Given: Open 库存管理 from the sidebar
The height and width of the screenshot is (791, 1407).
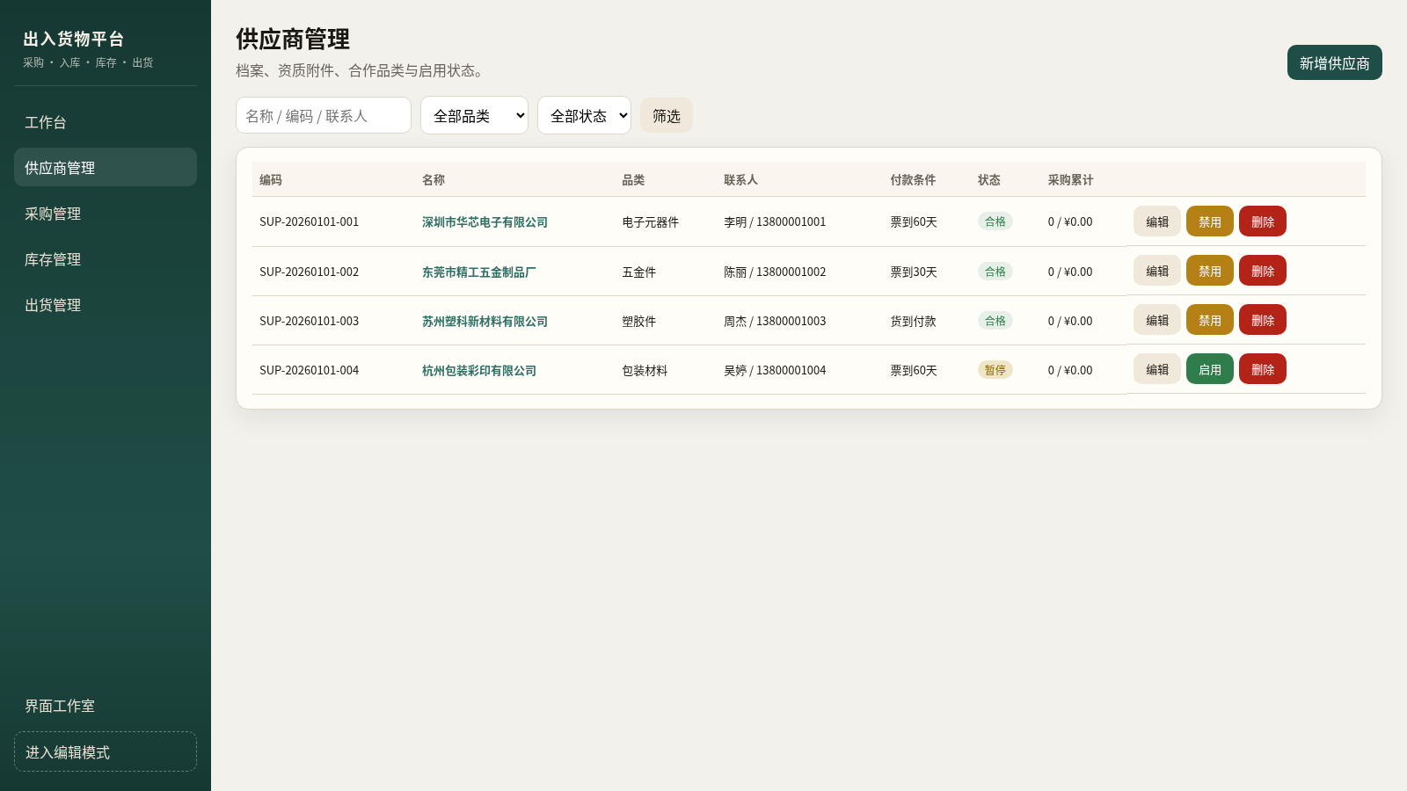Looking at the screenshot, I should [x=106, y=258].
